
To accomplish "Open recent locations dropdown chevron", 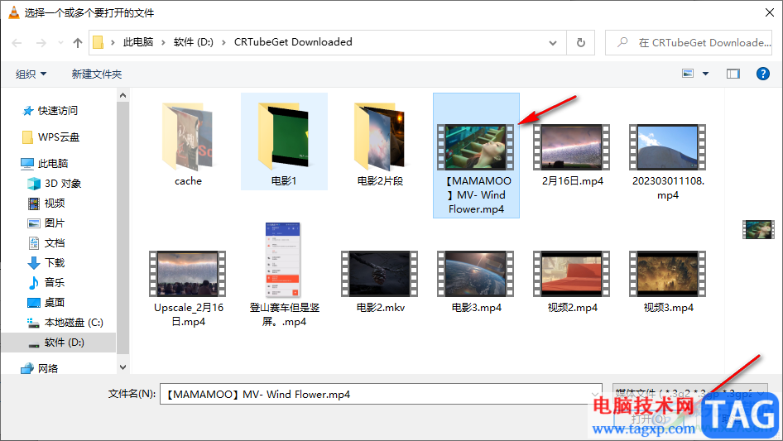I will [x=60, y=43].
